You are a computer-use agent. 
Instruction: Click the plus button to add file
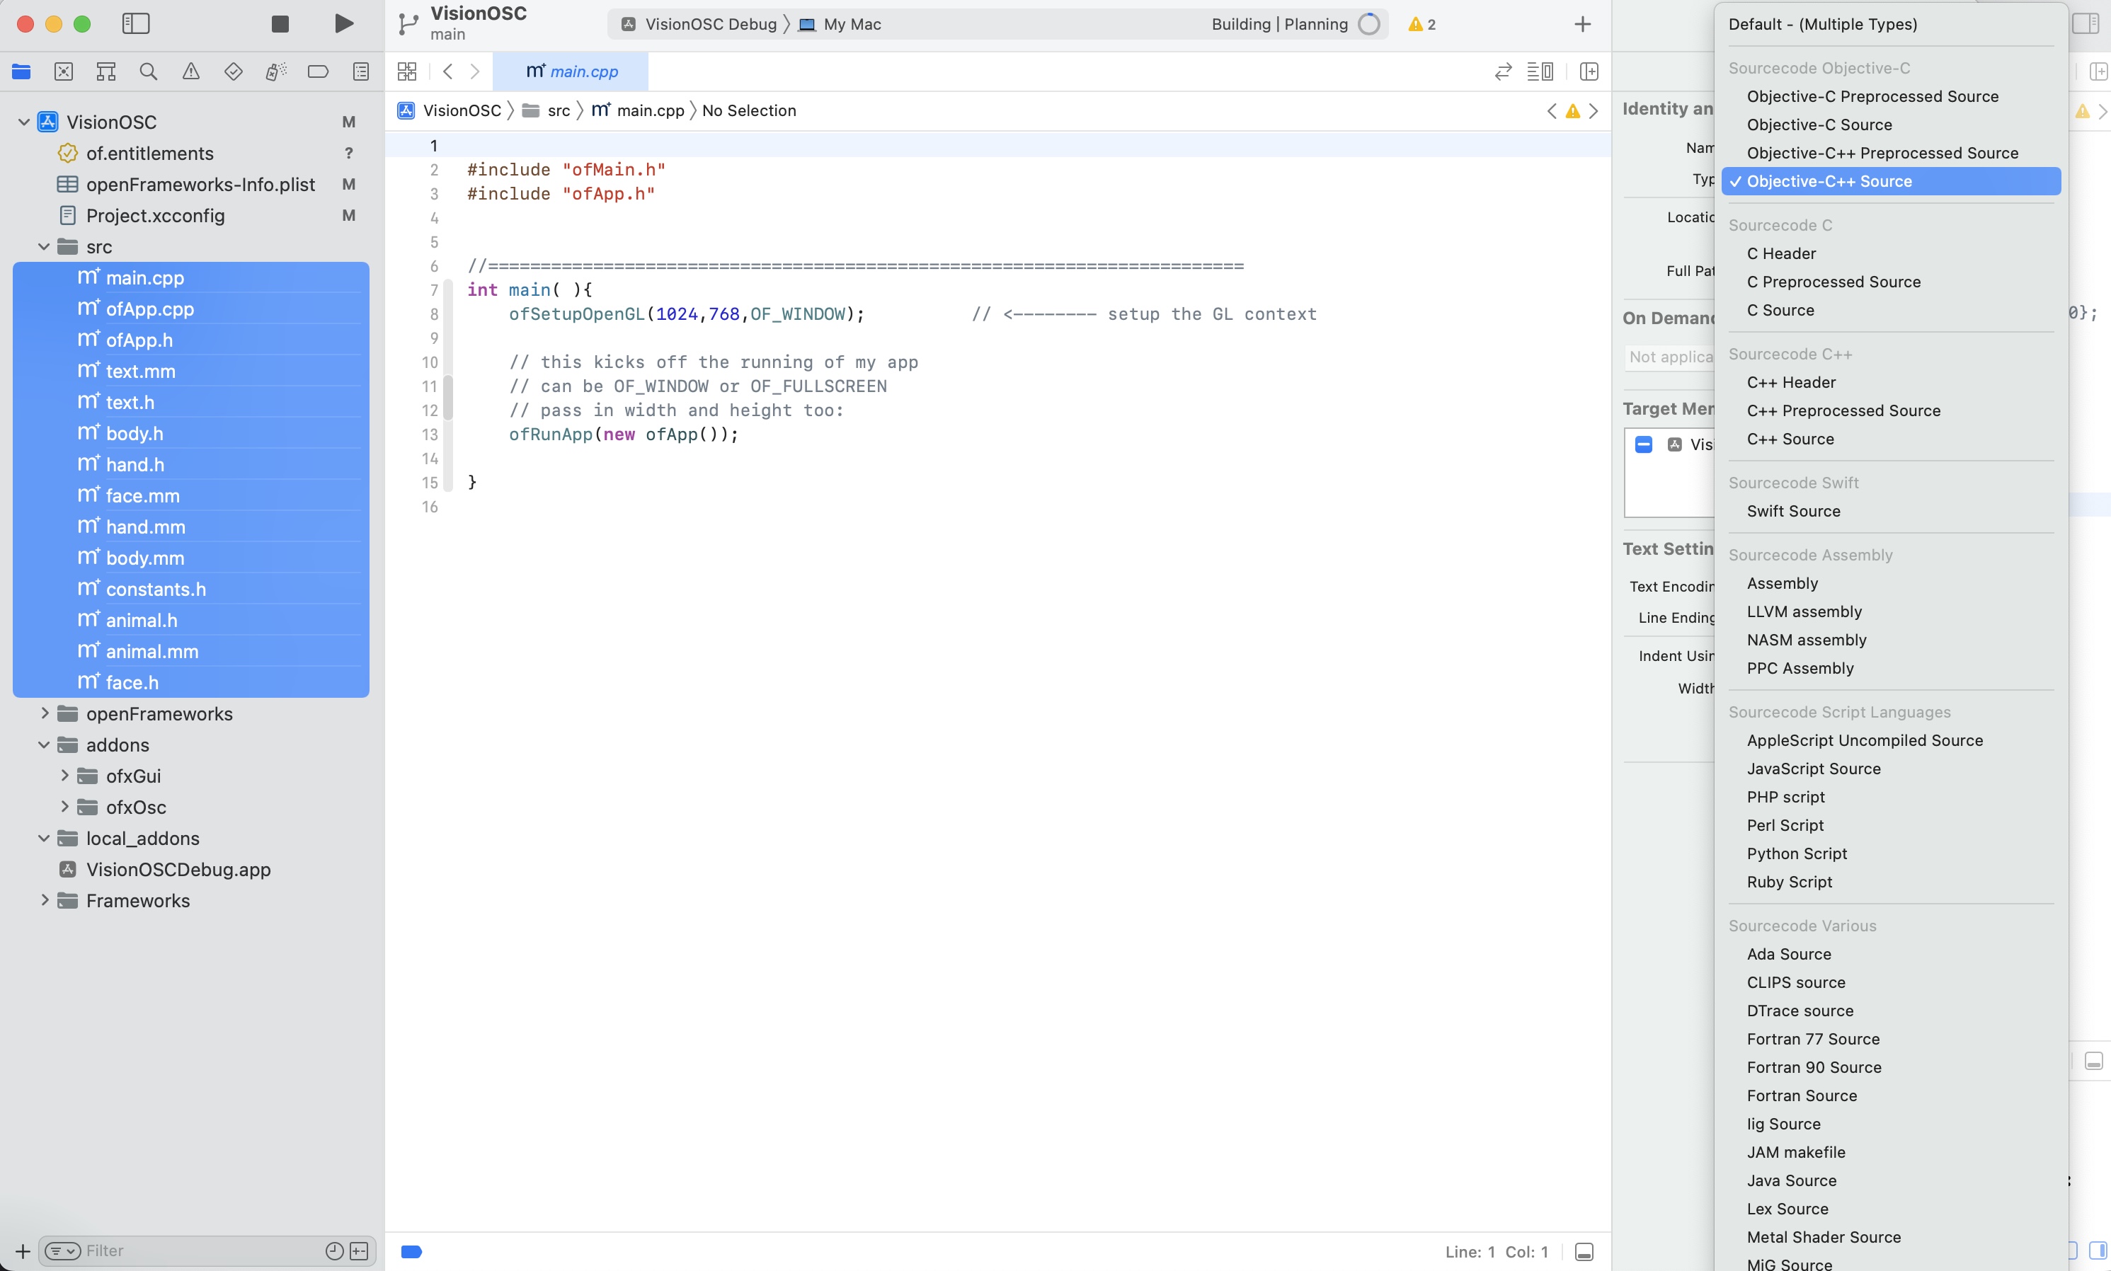(x=23, y=1251)
